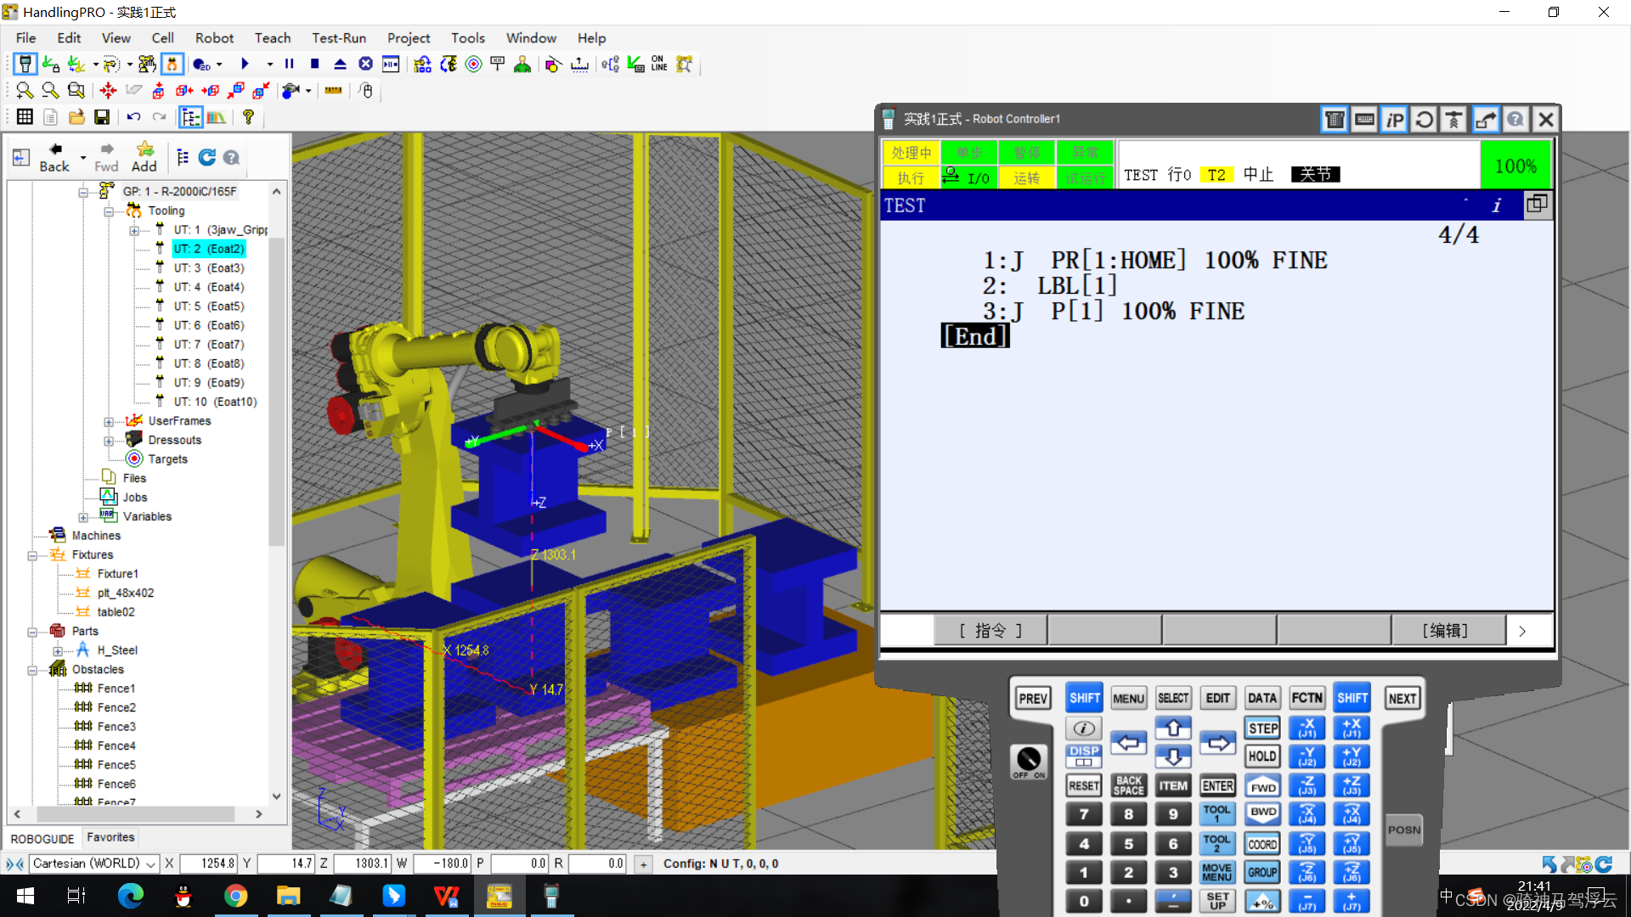Click the Zoom Out magnifier icon
Screen dimensions: 1631x917
click(50, 91)
